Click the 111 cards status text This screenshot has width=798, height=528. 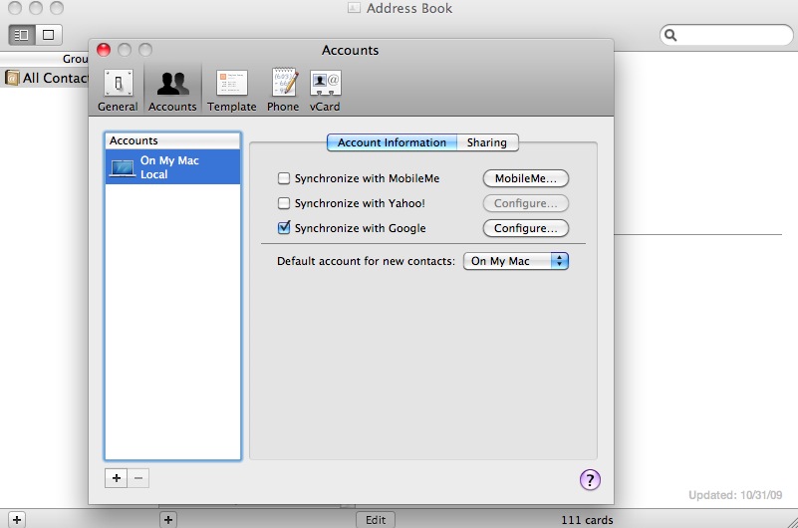coord(587,520)
